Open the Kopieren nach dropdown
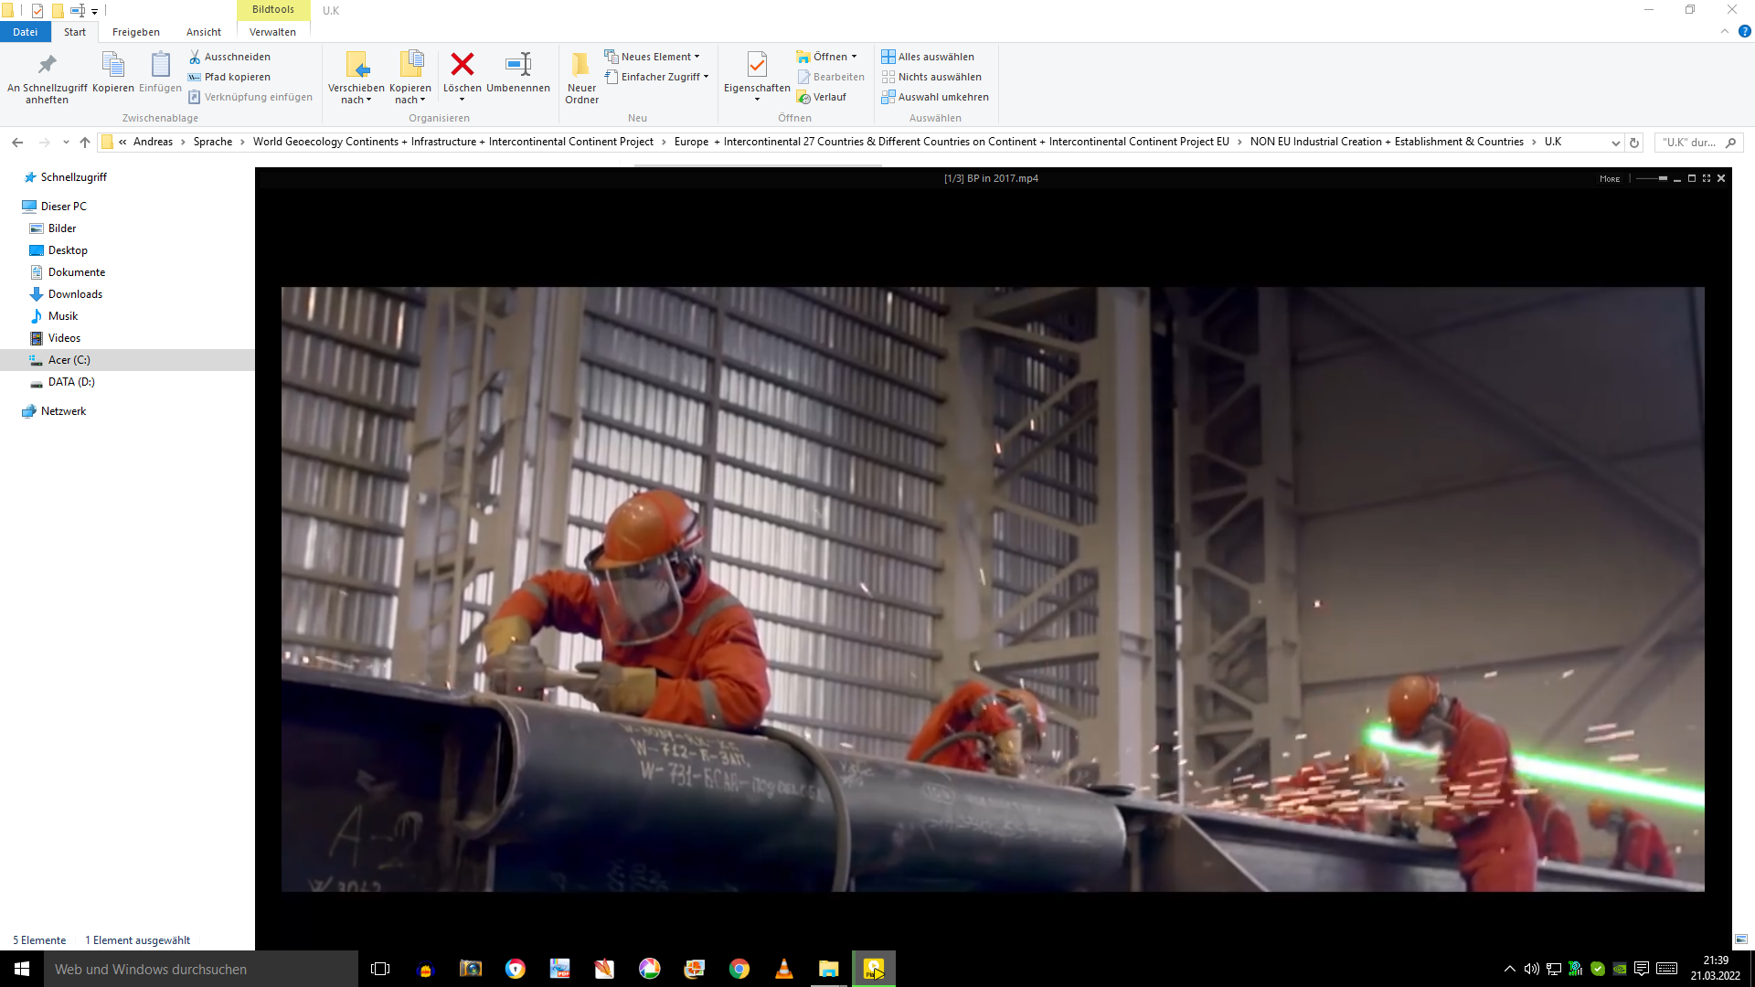The image size is (1755, 987). click(x=410, y=78)
